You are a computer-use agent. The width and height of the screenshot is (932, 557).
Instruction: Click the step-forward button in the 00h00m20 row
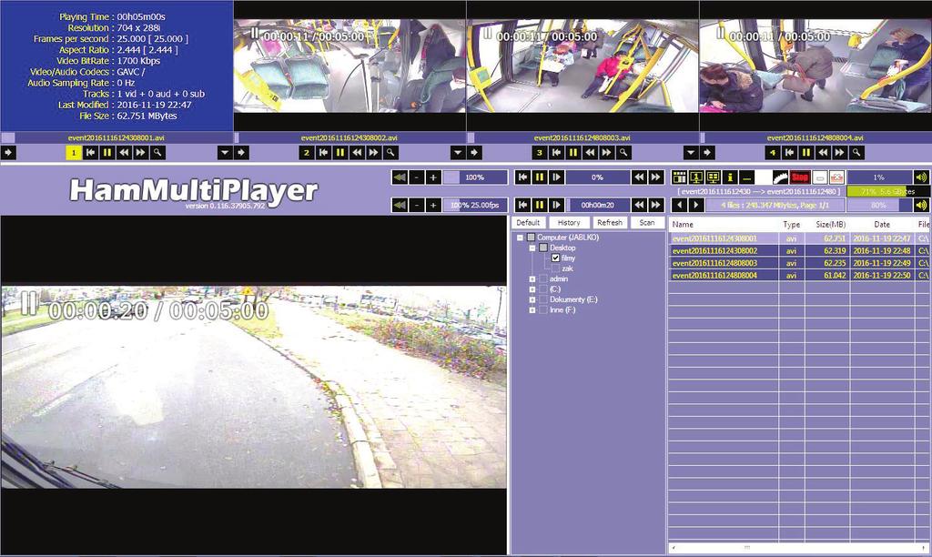556,205
